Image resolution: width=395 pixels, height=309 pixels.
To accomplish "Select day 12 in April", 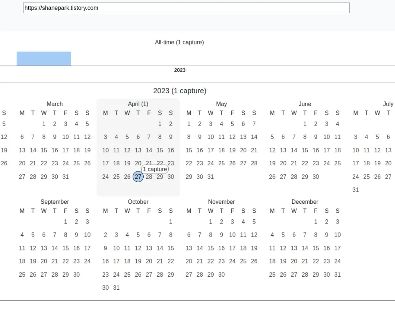I will click(127, 150).
